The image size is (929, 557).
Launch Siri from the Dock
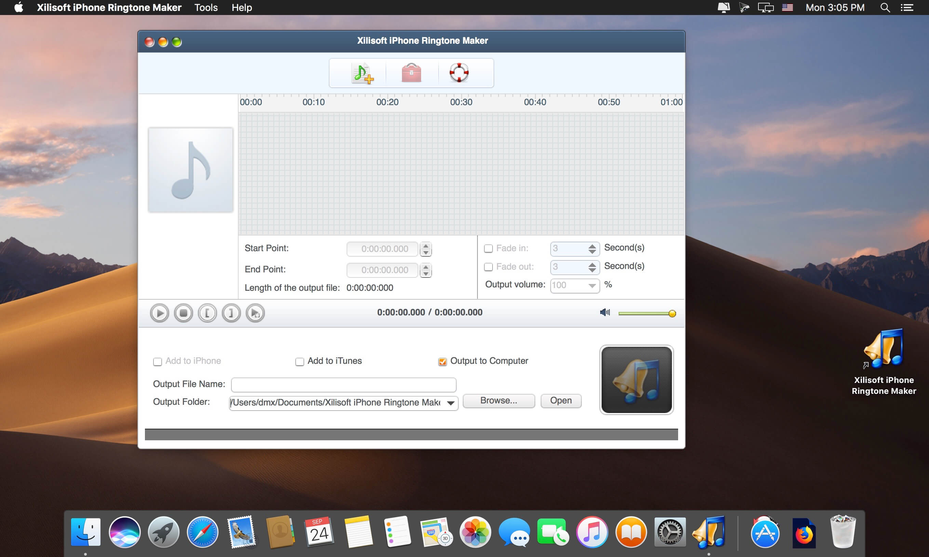click(x=124, y=532)
